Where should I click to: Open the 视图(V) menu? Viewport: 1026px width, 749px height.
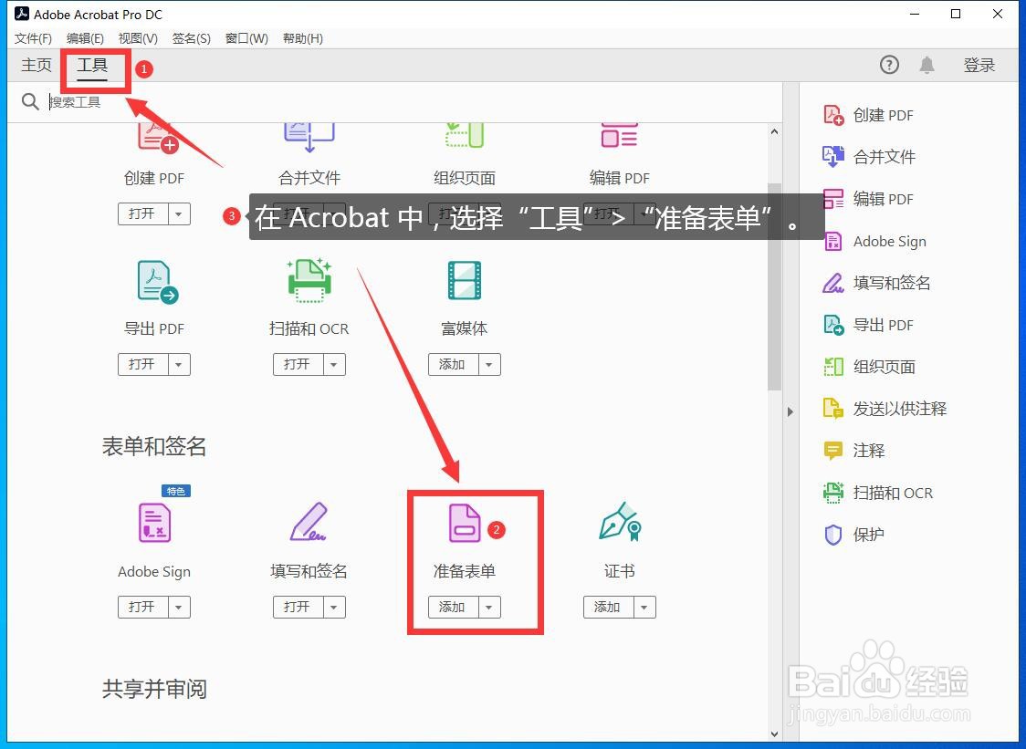(138, 38)
